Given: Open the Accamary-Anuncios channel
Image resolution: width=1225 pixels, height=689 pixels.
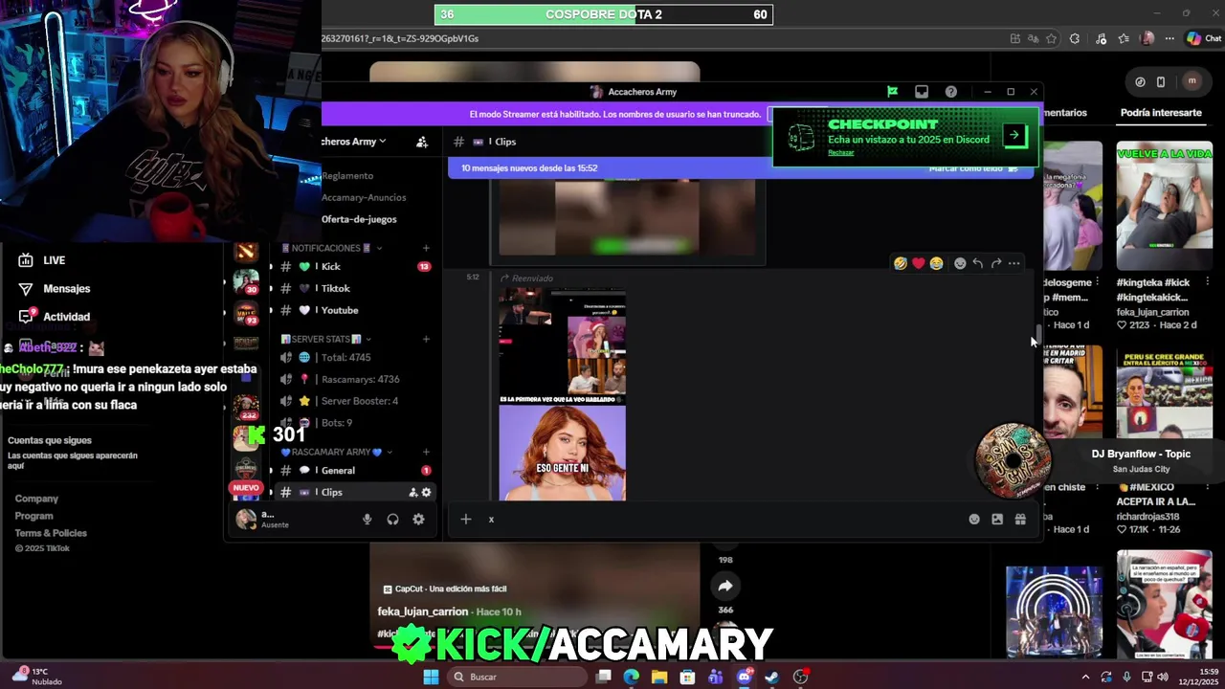Looking at the screenshot, I should coord(364,197).
